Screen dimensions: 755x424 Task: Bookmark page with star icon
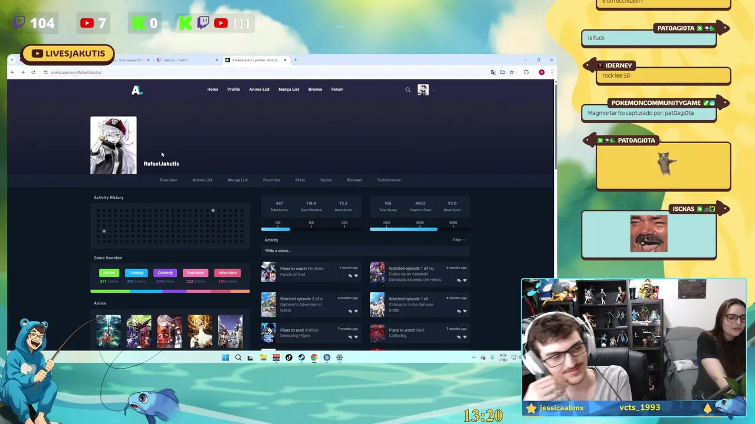[x=511, y=72]
